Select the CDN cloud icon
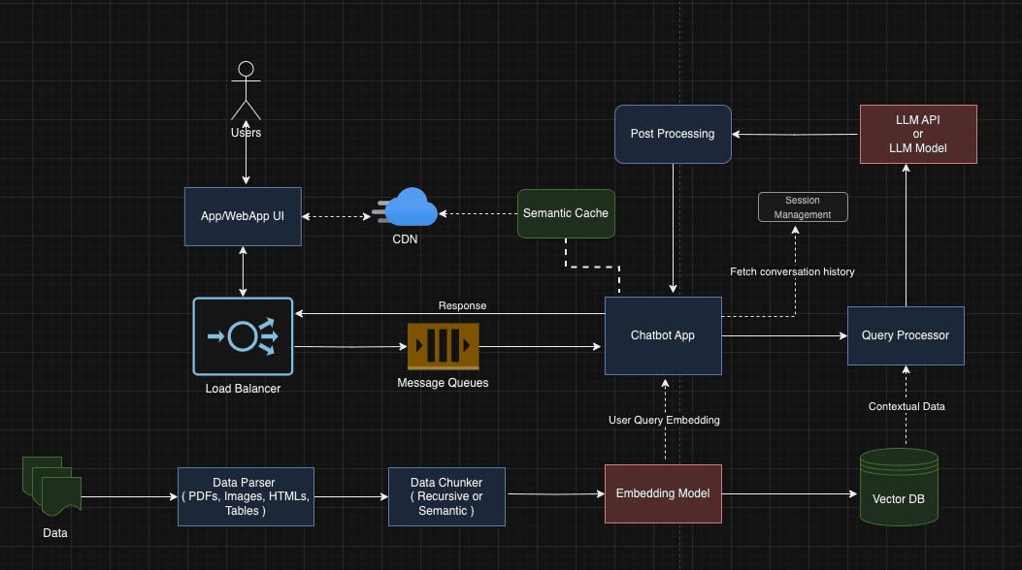 (406, 208)
